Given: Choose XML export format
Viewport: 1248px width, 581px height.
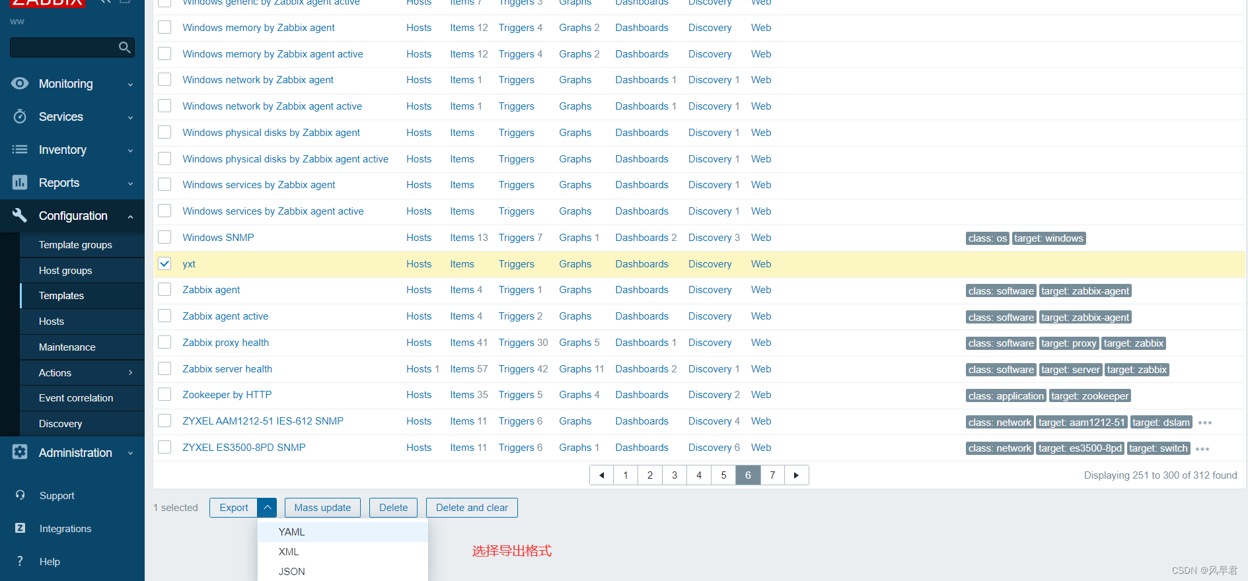Looking at the screenshot, I should (x=343, y=552).
